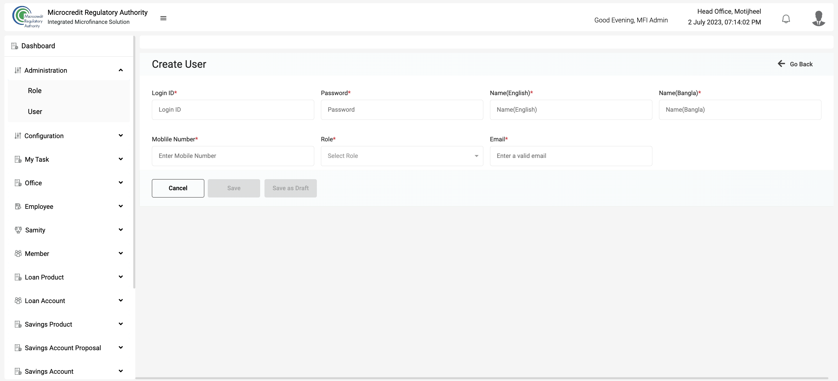Viewport: 838px width, 381px height.
Task: Click the Cancel button
Action: coord(178,188)
